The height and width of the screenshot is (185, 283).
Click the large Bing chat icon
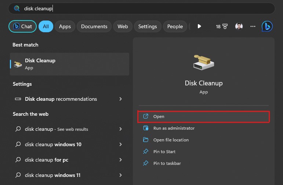point(267,26)
